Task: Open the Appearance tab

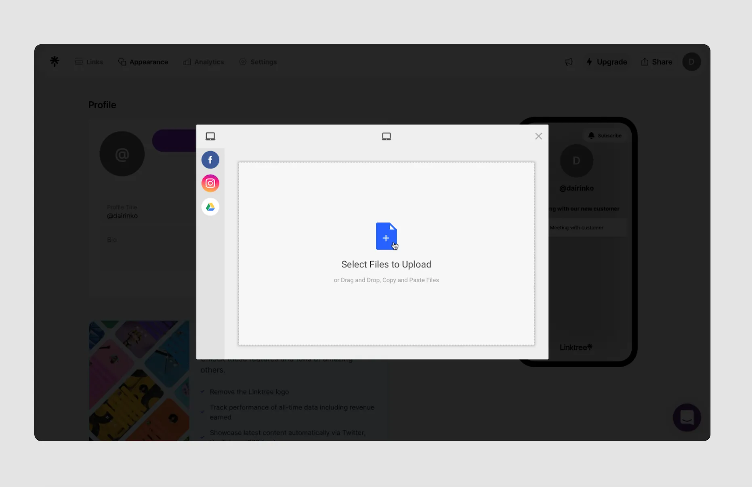Action: tap(143, 62)
